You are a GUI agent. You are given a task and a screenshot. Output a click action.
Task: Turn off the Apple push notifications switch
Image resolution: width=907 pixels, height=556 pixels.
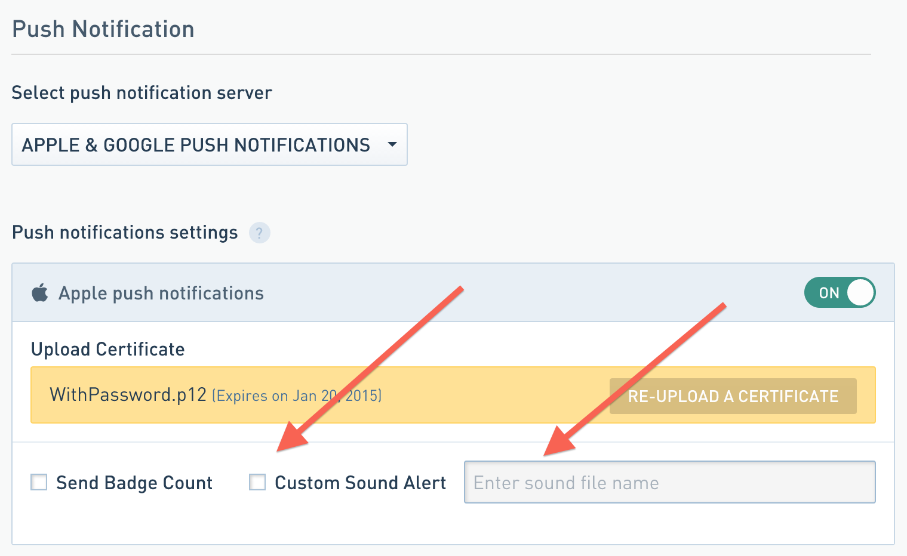839,293
